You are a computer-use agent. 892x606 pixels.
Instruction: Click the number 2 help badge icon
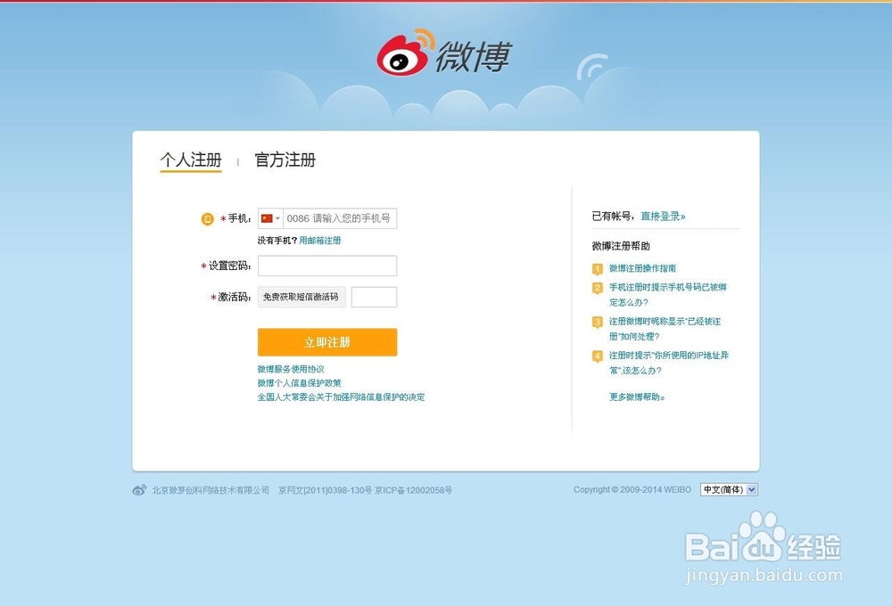pos(598,288)
